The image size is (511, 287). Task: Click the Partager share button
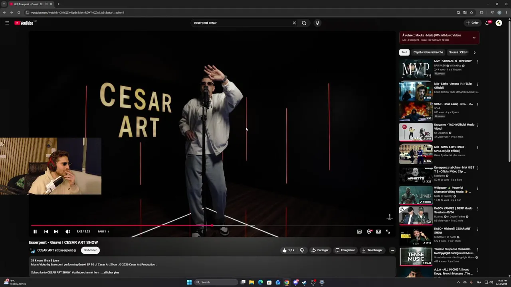click(320, 250)
